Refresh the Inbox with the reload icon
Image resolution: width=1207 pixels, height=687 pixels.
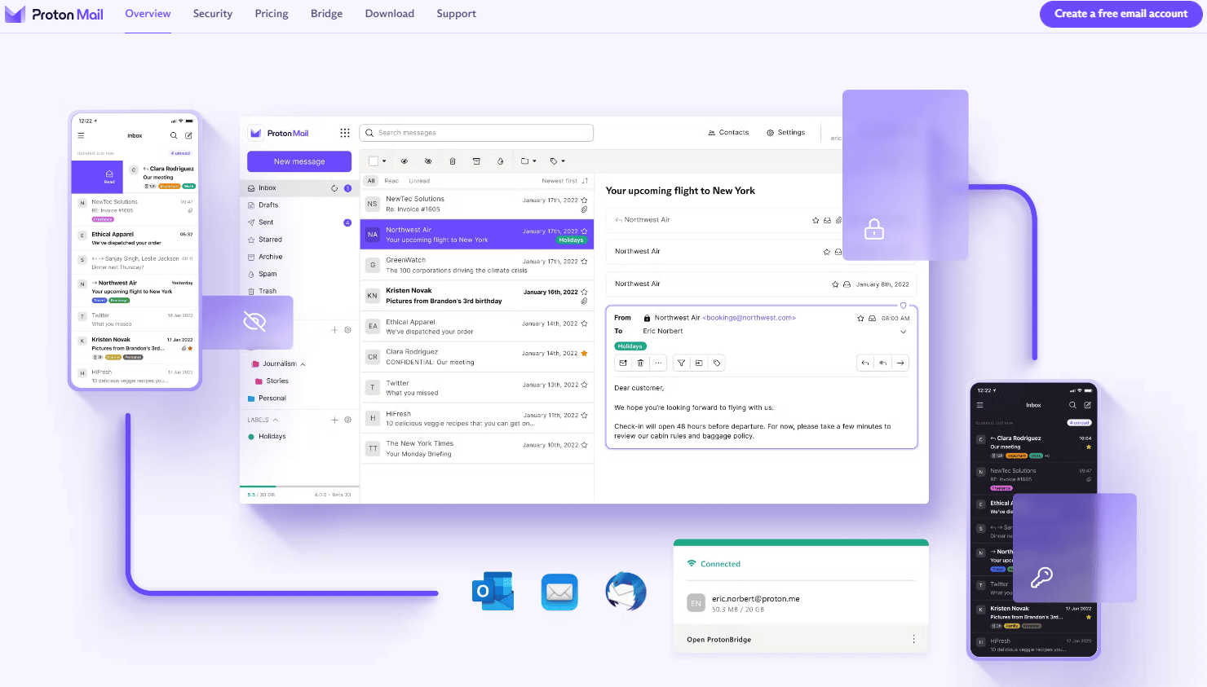pyautogui.click(x=334, y=188)
